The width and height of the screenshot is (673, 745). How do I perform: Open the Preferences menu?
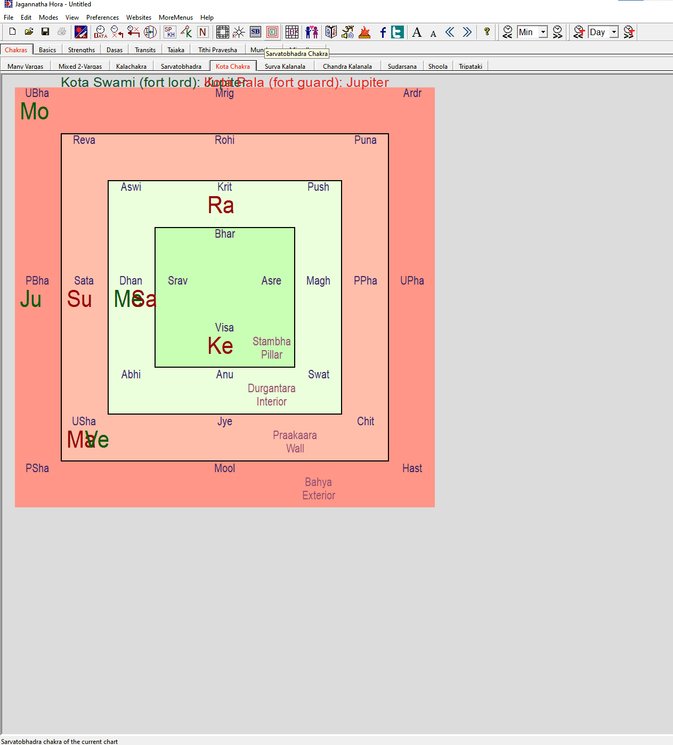point(102,18)
